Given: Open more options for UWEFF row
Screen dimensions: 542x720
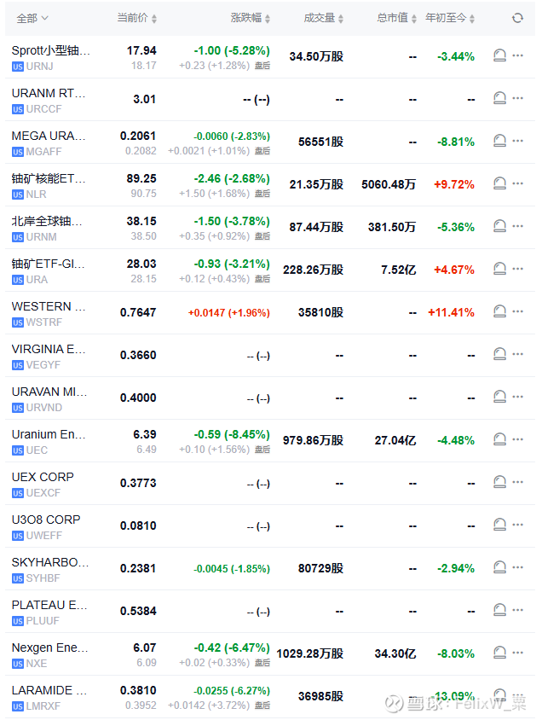Looking at the screenshot, I should 517,525.
